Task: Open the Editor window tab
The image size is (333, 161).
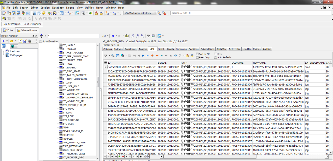Action: 8,30
